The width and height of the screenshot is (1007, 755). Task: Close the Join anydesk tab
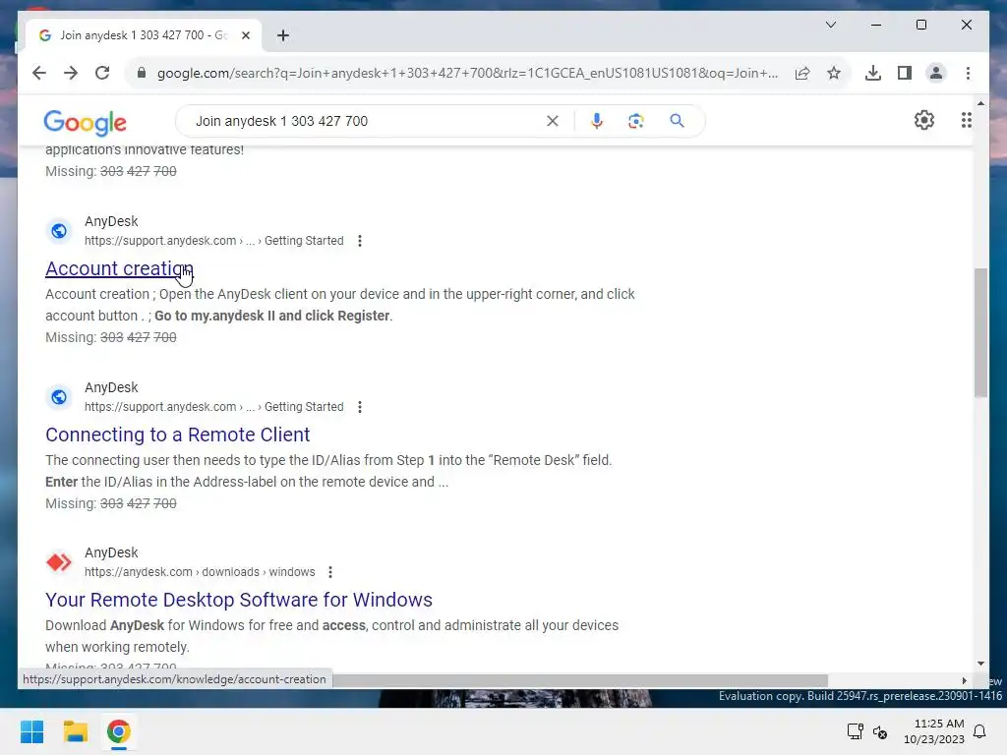245,35
